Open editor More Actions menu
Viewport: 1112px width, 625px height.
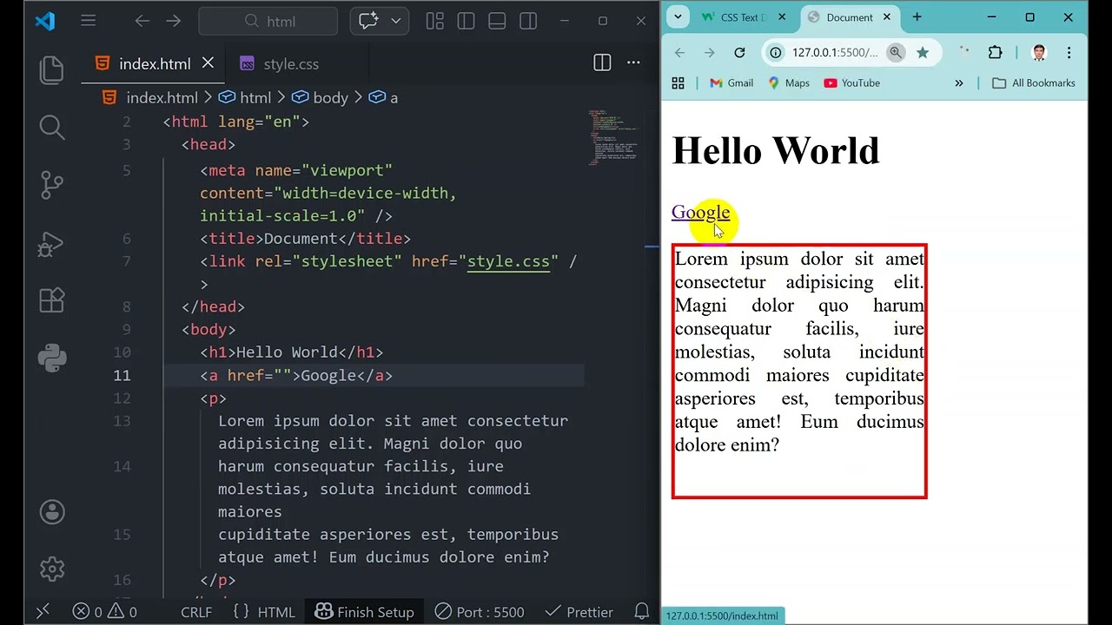[633, 62]
